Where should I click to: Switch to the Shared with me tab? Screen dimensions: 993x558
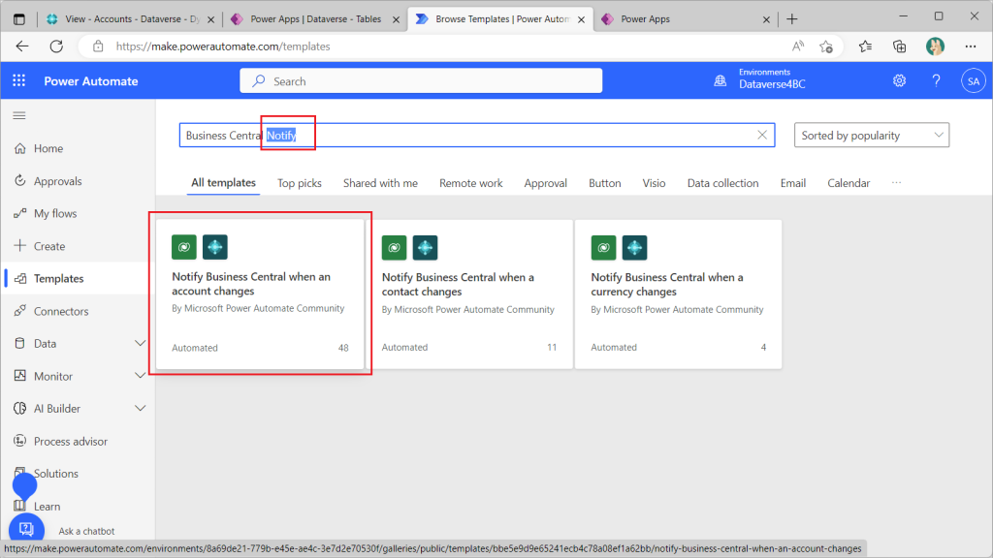(380, 183)
